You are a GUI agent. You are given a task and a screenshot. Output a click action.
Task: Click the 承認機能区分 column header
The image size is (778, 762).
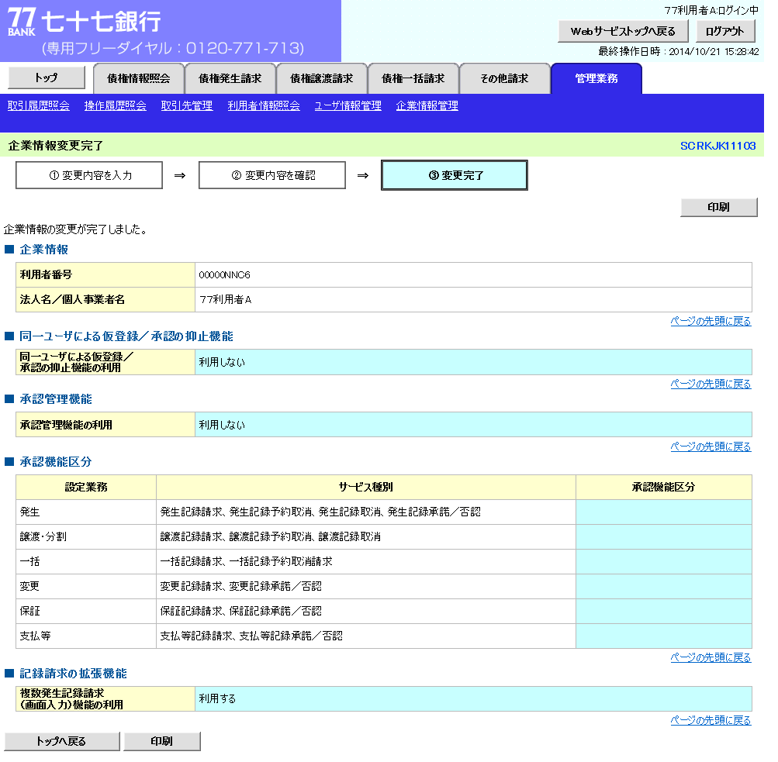pyautogui.click(x=664, y=488)
